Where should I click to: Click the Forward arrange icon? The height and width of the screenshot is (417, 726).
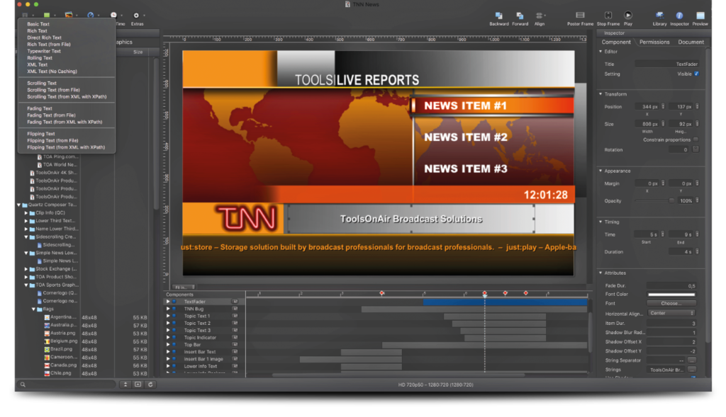pyautogui.click(x=520, y=16)
